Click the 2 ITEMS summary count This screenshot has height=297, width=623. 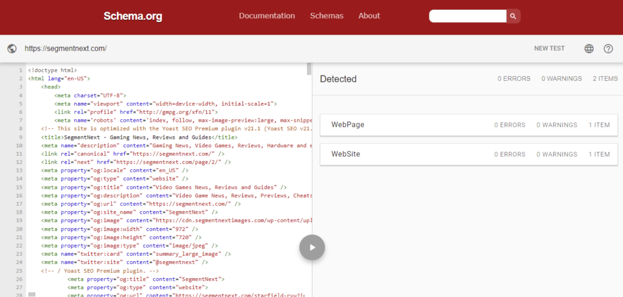pyautogui.click(x=604, y=79)
